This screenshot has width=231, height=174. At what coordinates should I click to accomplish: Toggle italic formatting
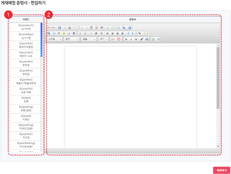click(131, 39)
